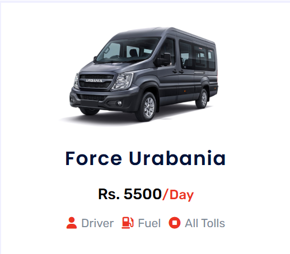Click the van's side mirror
The height and width of the screenshot is (254, 290).
(x=165, y=60)
